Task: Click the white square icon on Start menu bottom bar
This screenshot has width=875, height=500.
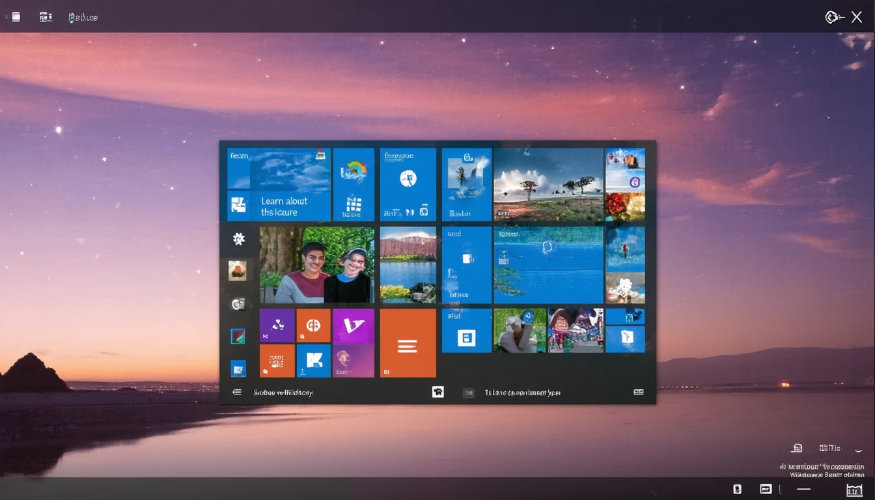Action: 437,392
